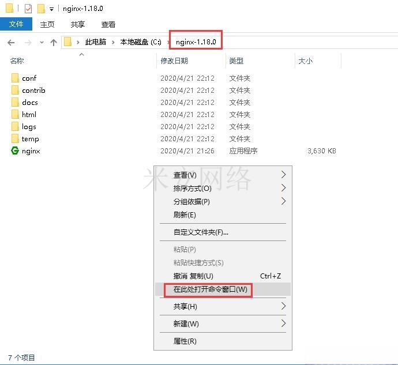Screen dimensions: 398x365
Task: Click the docs folder name
Action: pos(30,103)
